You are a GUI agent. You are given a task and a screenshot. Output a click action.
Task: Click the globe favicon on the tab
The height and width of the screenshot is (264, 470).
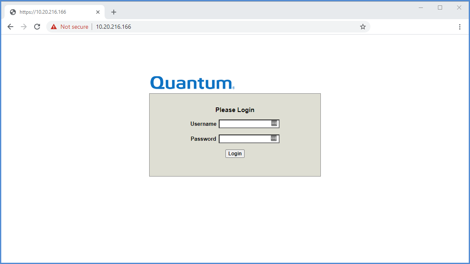pyautogui.click(x=13, y=12)
